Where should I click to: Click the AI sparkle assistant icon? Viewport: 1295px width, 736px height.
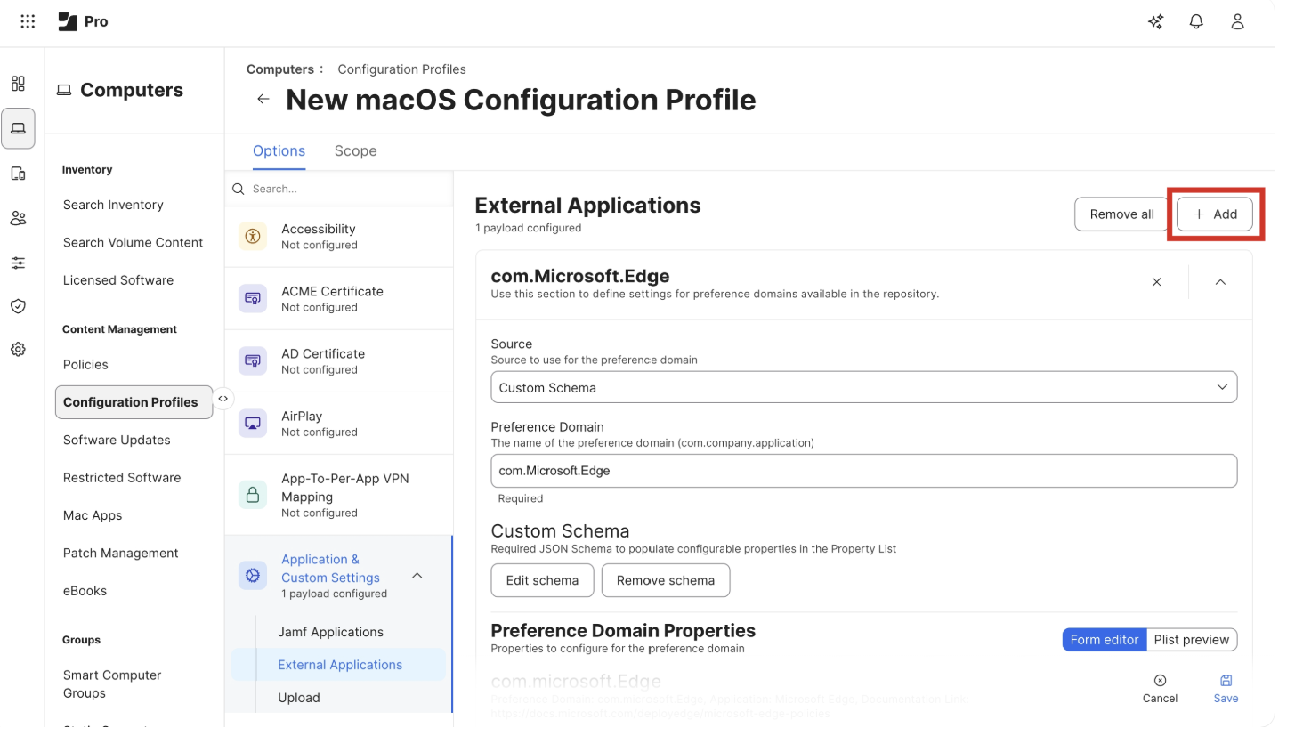1156,22
